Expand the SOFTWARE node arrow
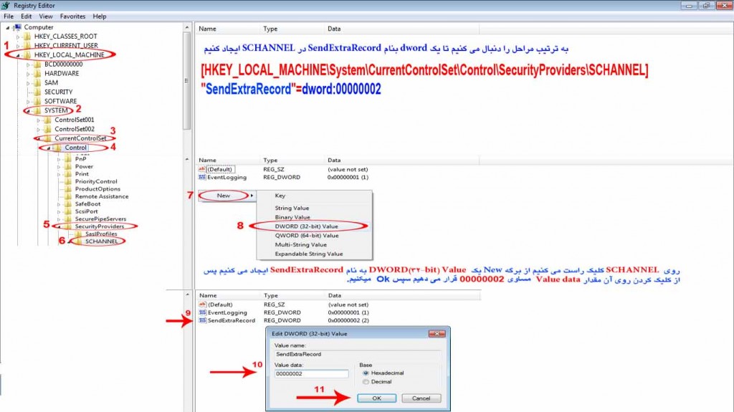 tap(28, 102)
